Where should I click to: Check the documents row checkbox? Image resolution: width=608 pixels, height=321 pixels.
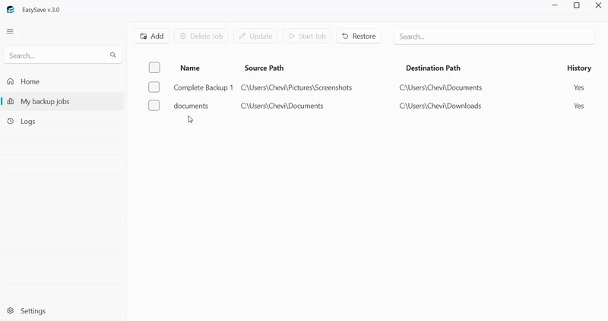click(x=154, y=105)
